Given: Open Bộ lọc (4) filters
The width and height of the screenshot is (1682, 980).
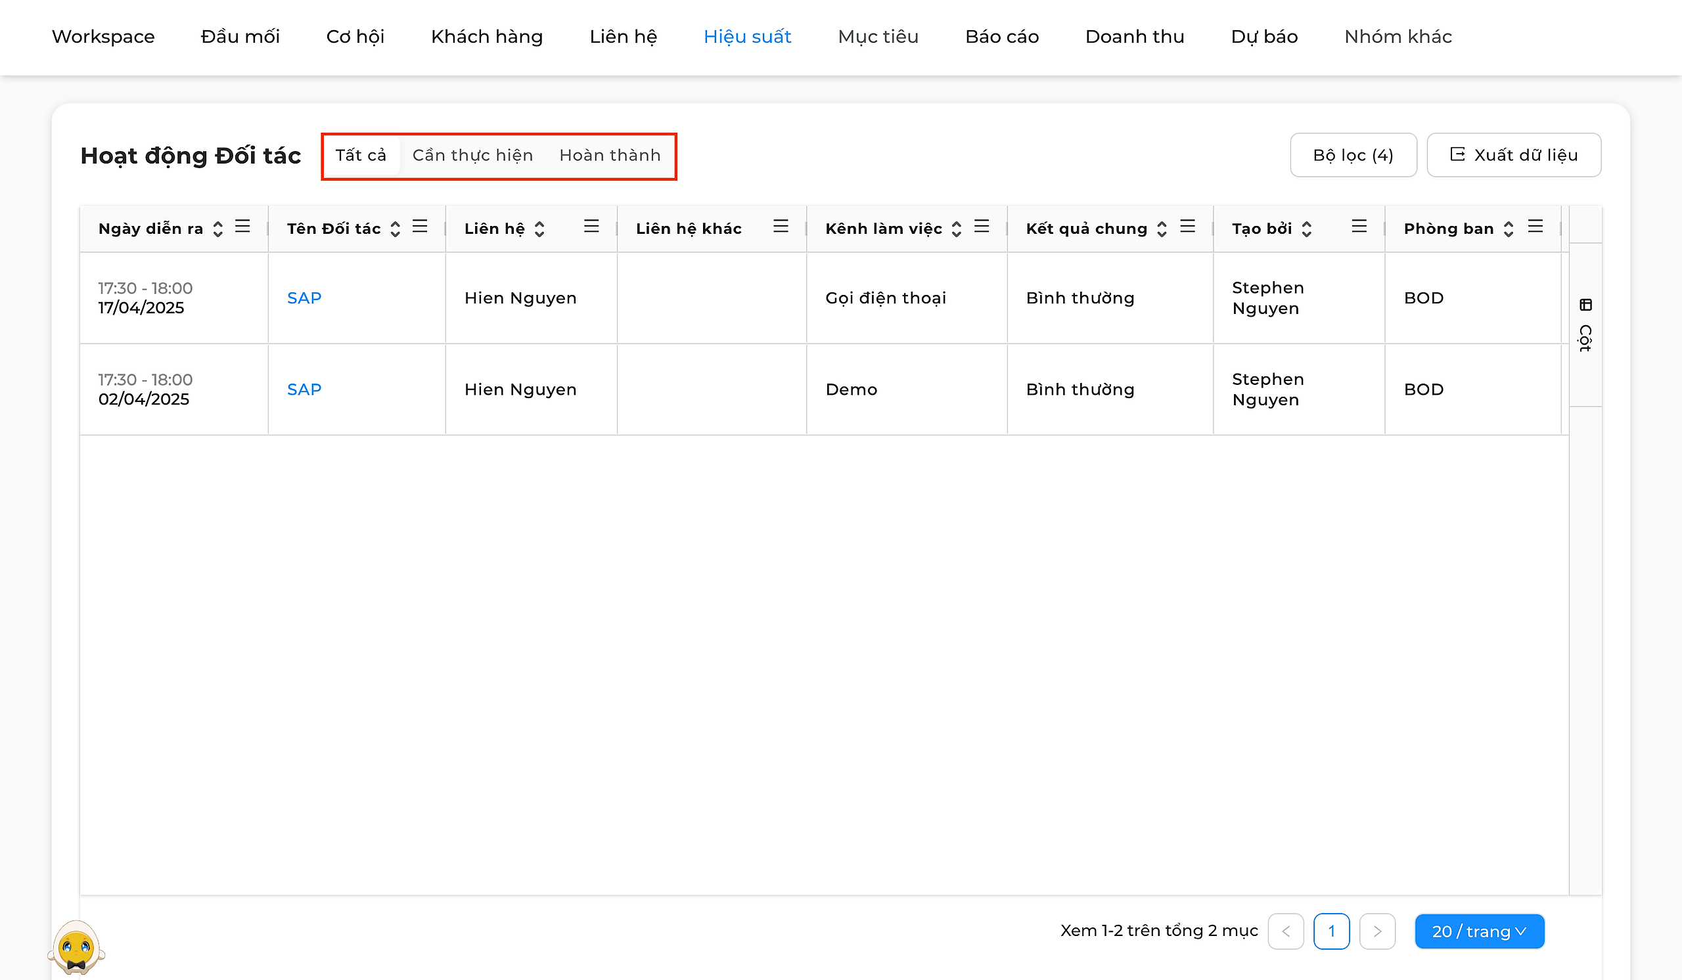Looking at the screenshot, I should click(x=1353, y=156).
